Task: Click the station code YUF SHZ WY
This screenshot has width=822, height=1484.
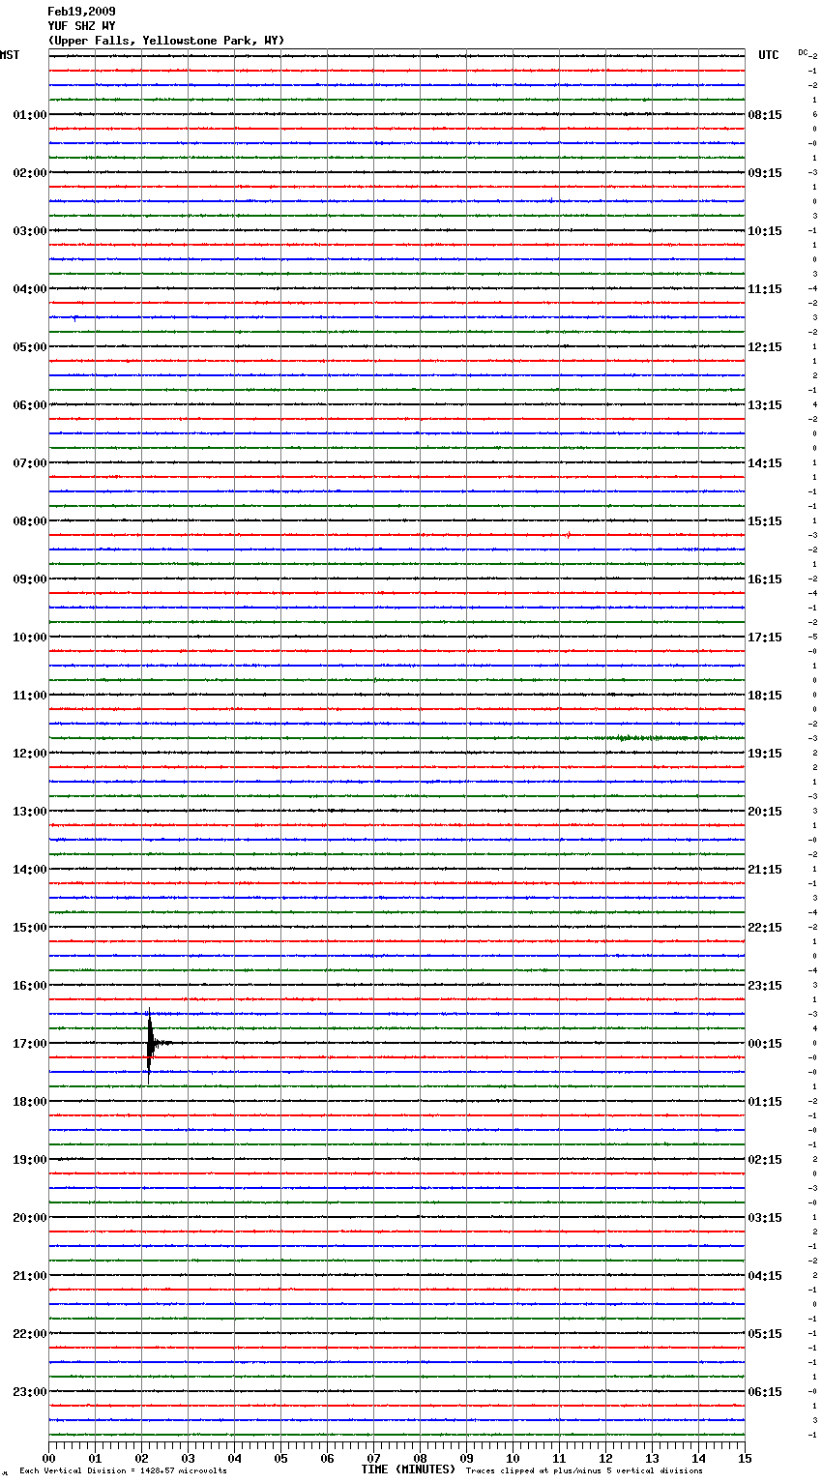Action: pos(81,26)
